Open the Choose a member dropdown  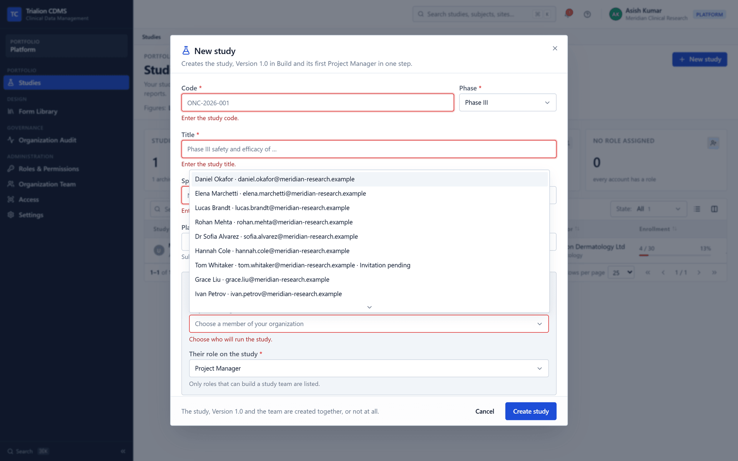[x=369, y=324]
